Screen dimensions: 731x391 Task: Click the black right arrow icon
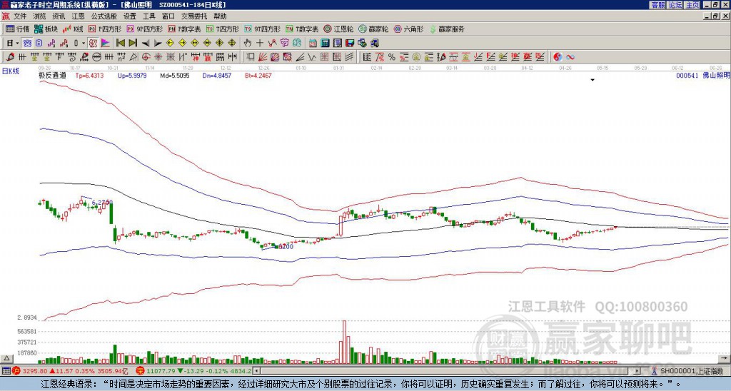coord(158,44)
